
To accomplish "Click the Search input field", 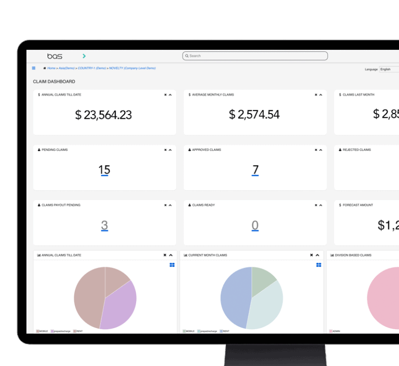I will click(255, 56).
